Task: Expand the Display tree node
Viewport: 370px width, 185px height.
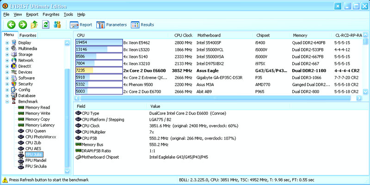Action: 7,43
